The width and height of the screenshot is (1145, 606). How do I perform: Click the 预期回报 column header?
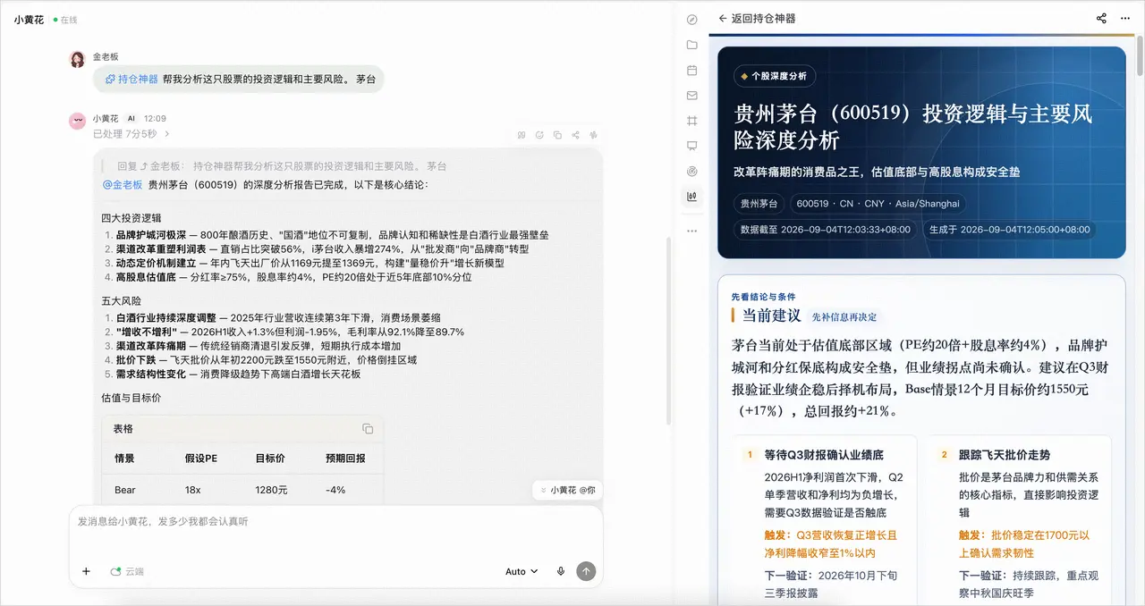coord(345,458)
